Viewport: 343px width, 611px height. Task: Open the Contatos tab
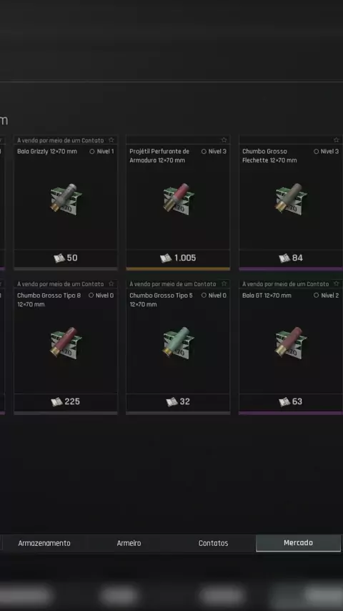[x=214, y=543]
